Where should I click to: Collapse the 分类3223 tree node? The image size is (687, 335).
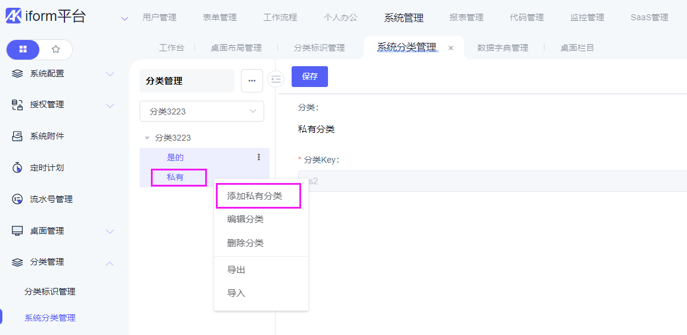(x=147, y=138)
